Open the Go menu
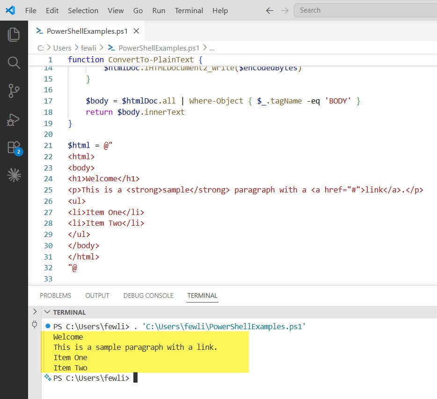The height and width of the screenshot is (399, 437). coord(138,11)
